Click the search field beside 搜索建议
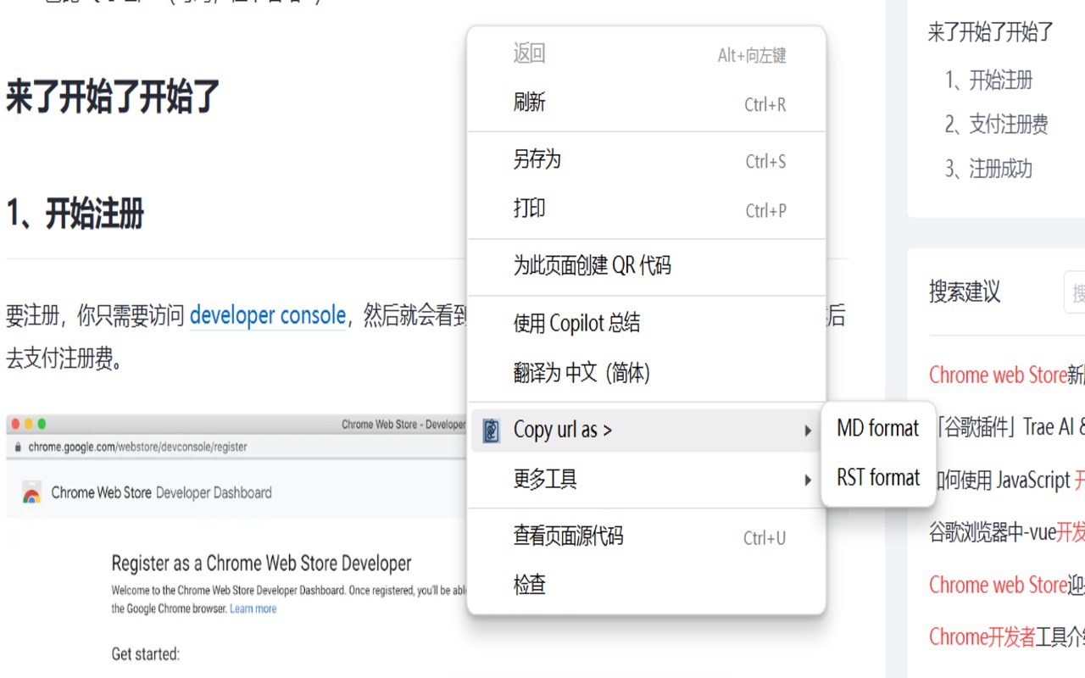 (x=1075, y=293)
